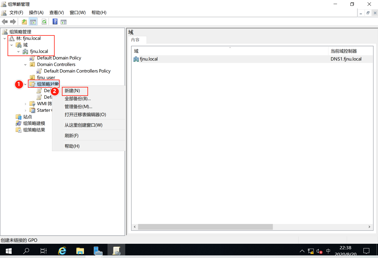378x258 pixels.
Task: Click the fjnu_user OU folder icon
Action: [32, 78]
